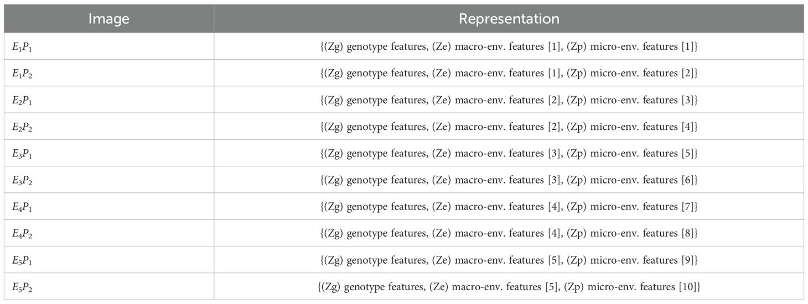Click the representation with micro-env. features [5]
This screenshot has height=304, width=808.
click(x=509, y=154)
